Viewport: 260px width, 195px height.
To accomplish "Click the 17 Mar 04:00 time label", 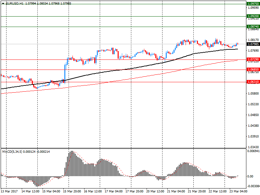I will [x=113, y=191].
